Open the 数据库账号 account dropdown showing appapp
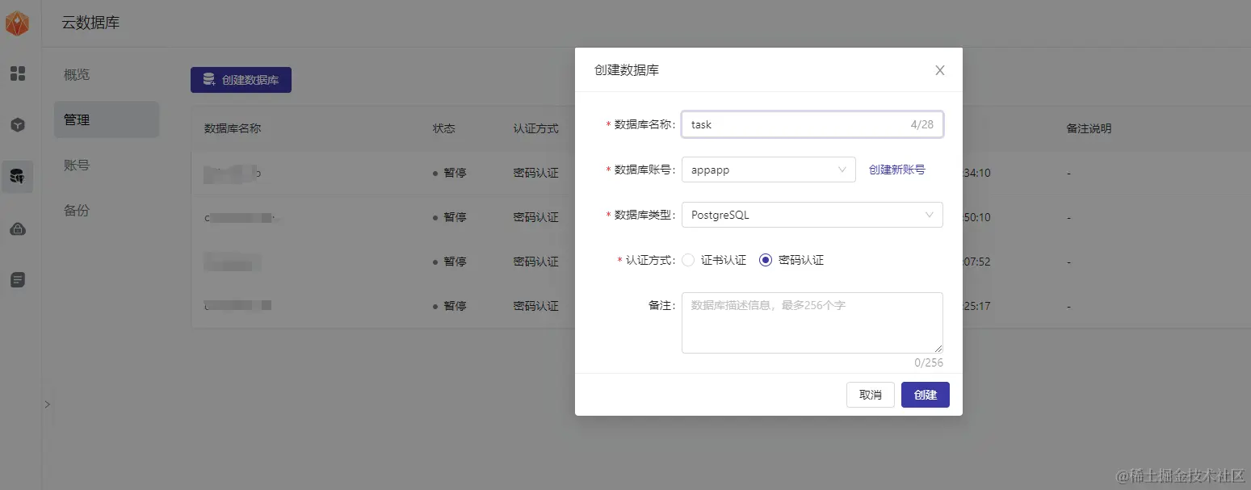This screenshot has width=1251, height=490. coord(767,170)
